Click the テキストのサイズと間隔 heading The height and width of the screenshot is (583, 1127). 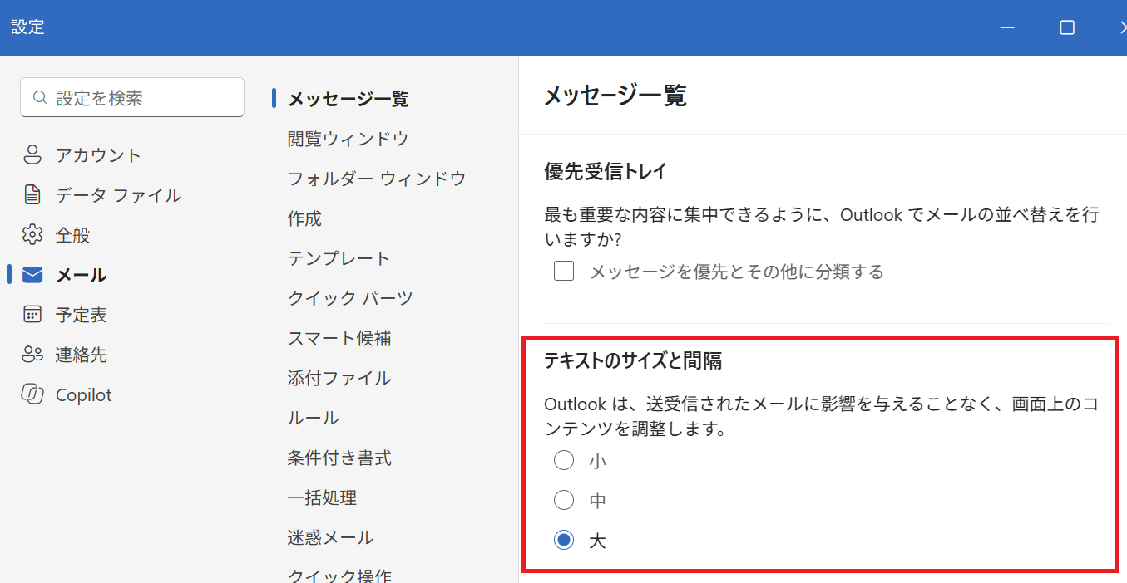[633, 360]
